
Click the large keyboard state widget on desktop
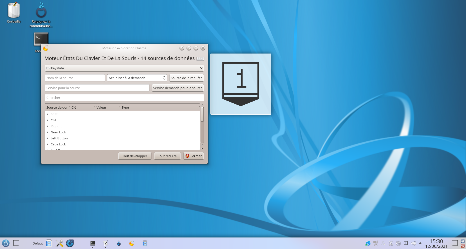241,84
